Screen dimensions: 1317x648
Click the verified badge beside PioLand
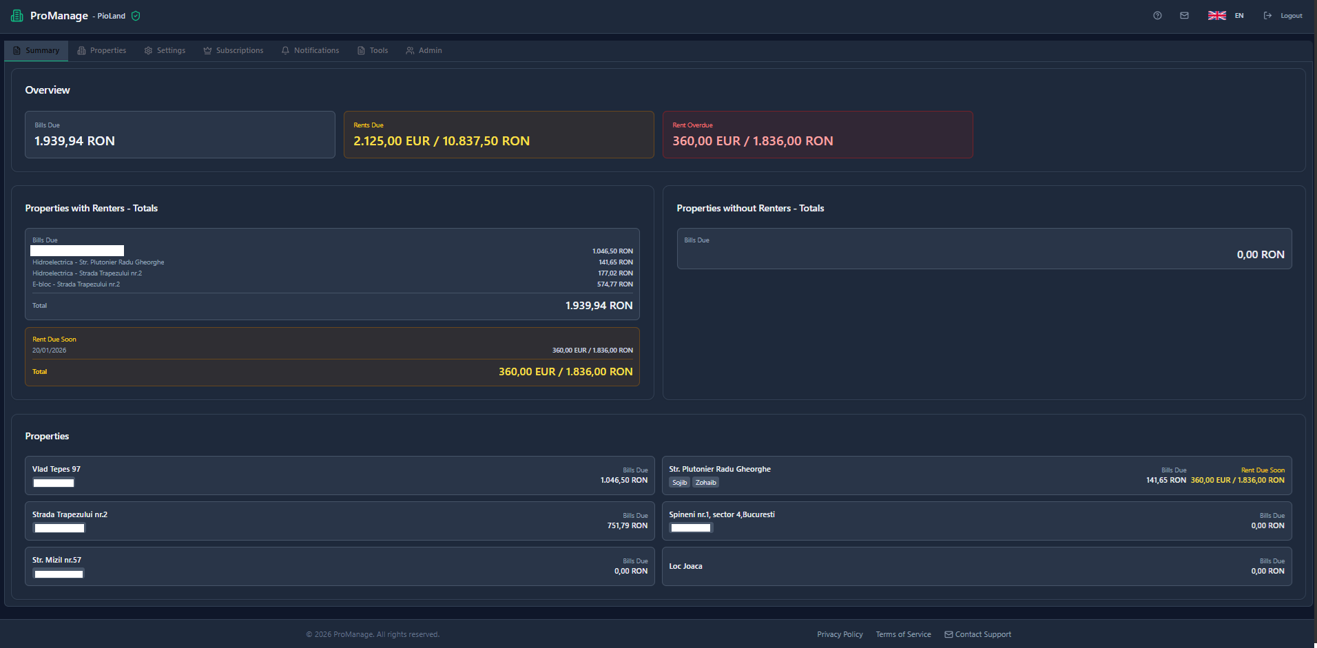[x=136, y=15]
